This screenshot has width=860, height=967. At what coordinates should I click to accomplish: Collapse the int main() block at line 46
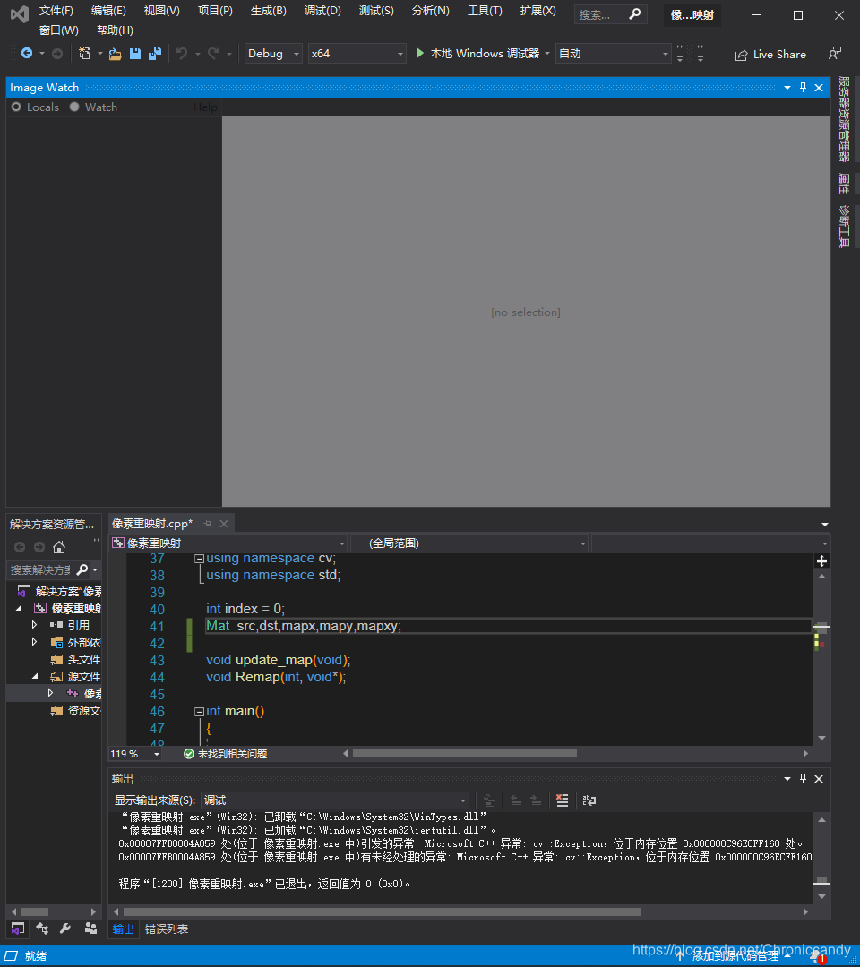tap(199, 712)
